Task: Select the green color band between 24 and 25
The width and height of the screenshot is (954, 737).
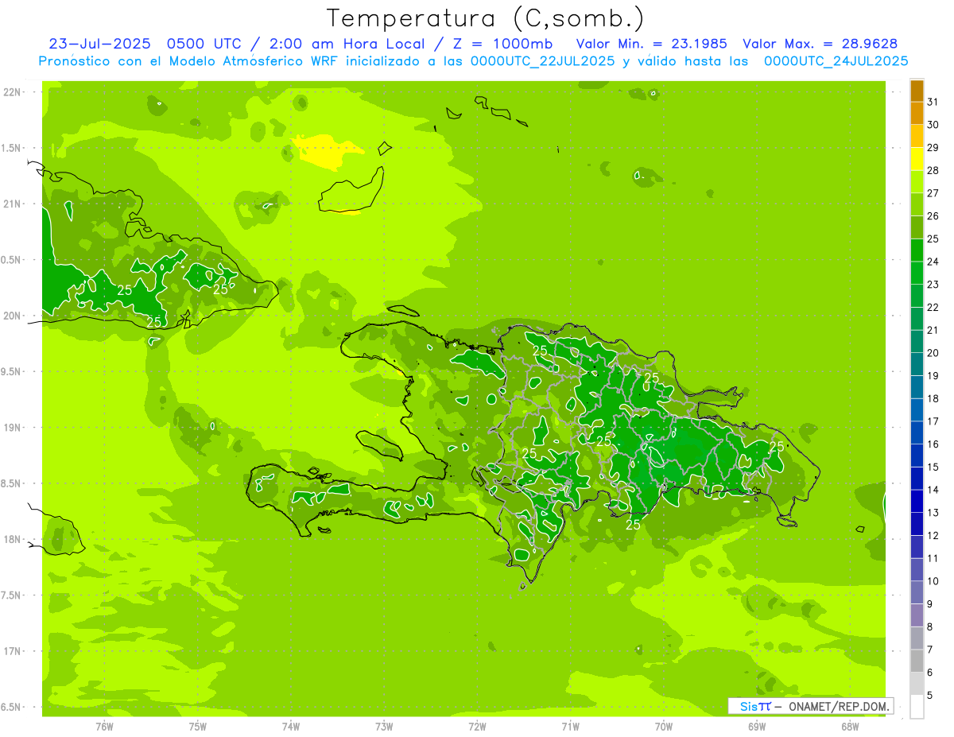Action: point(917,250)
